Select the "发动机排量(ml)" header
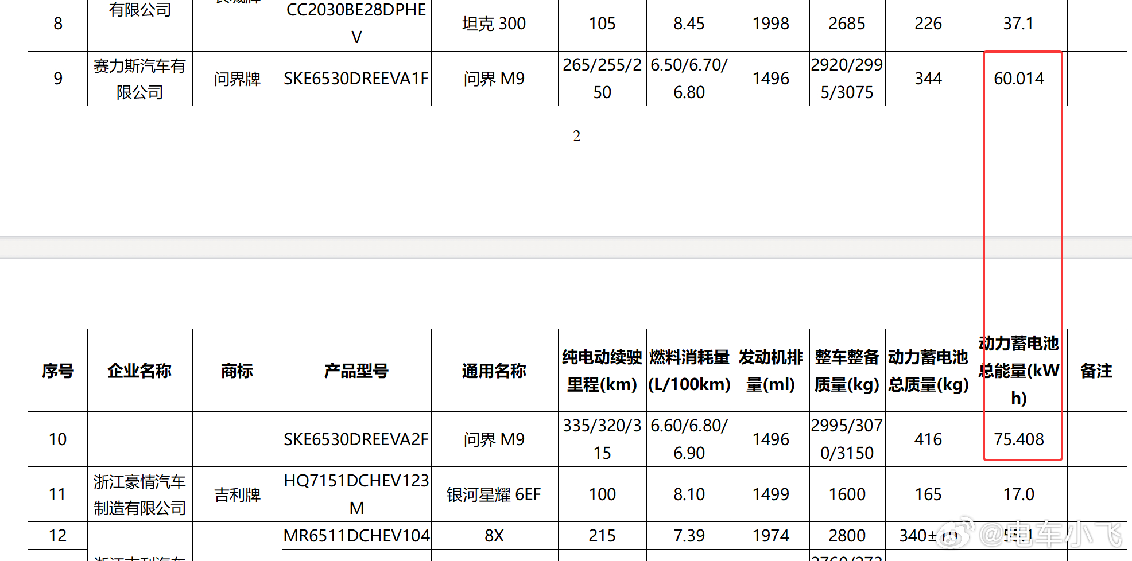 [771, 371]
